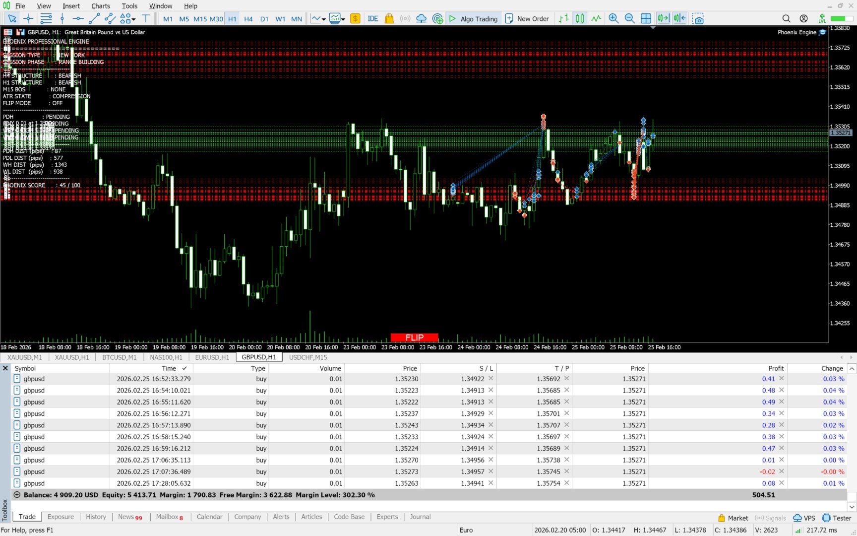Open the Strategy Tester button
Screen dimensions: 857x536
(x=837, y=518)
